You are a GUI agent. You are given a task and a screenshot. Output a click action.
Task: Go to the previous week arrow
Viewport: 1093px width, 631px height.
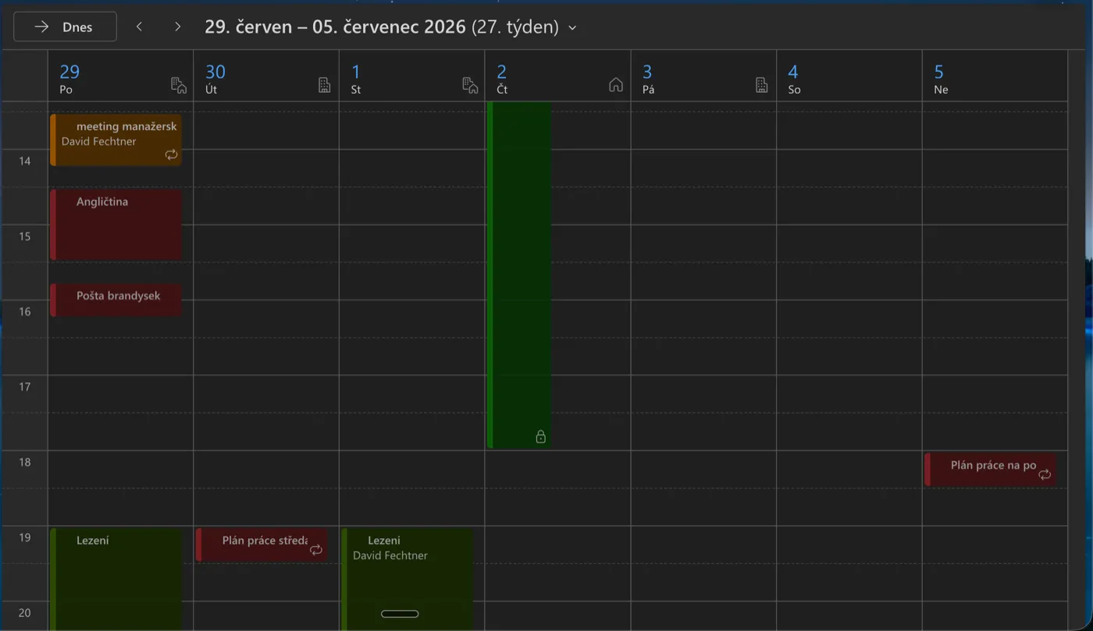(139, 27)
